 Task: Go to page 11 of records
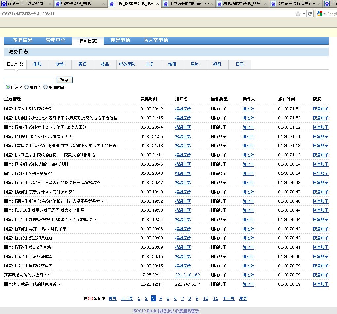point(216,298)
